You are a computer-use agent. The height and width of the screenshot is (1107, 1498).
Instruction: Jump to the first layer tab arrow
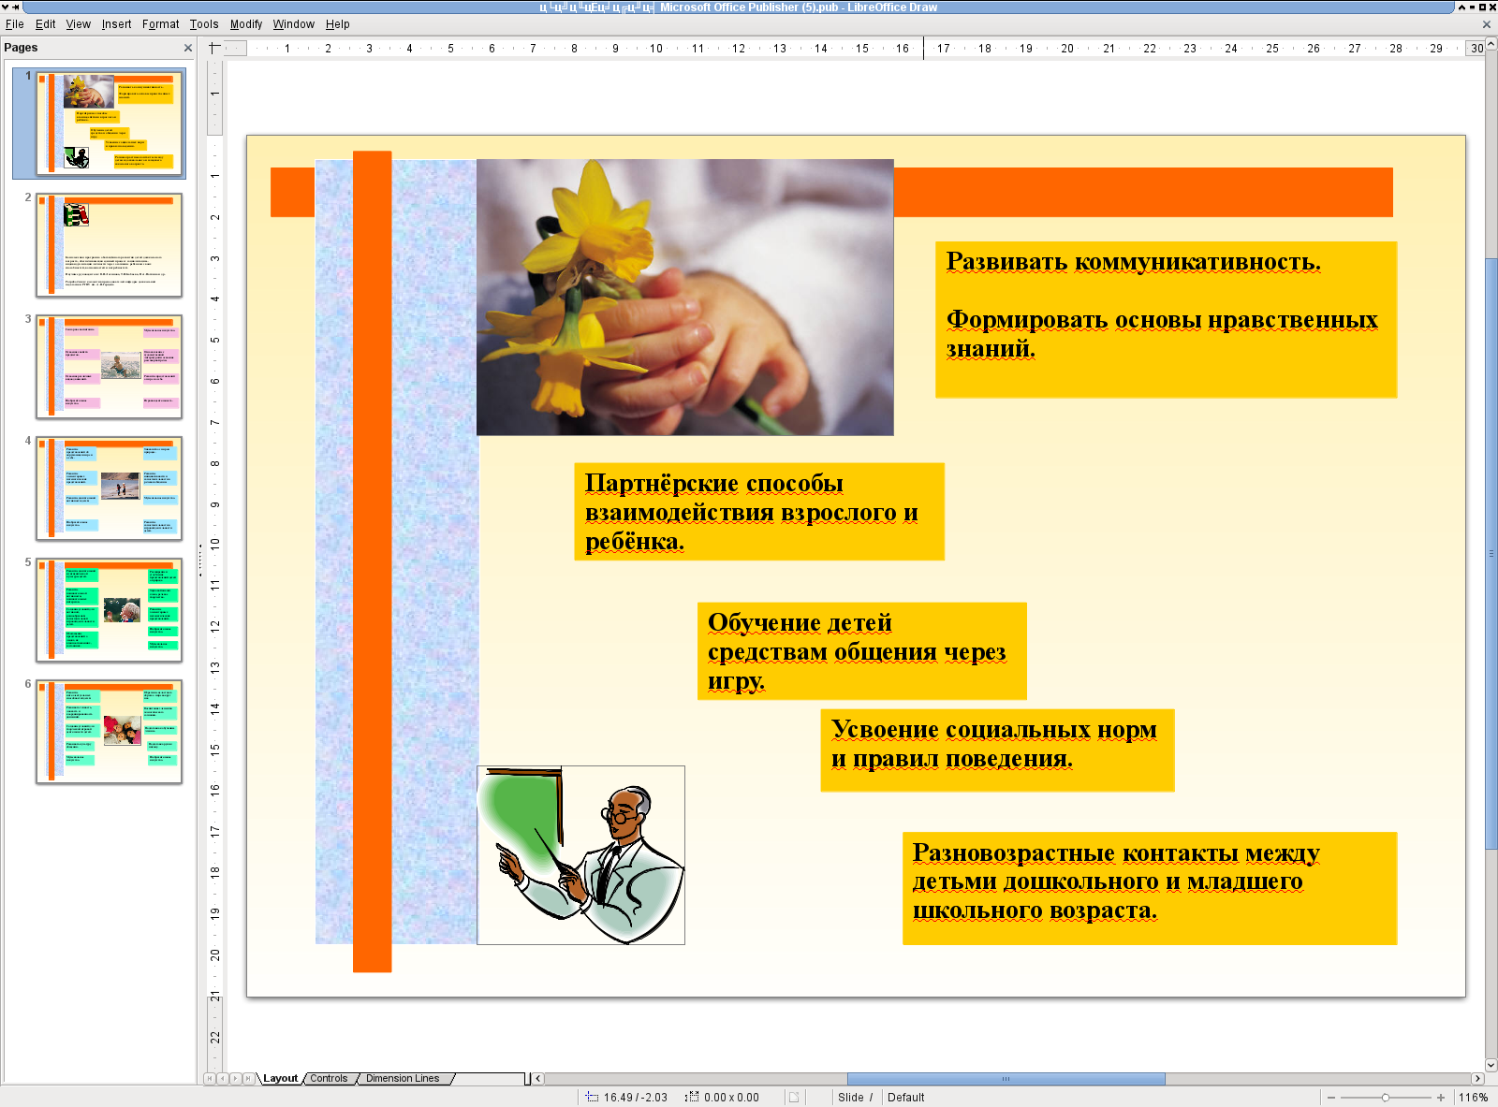coord(210,1079)
